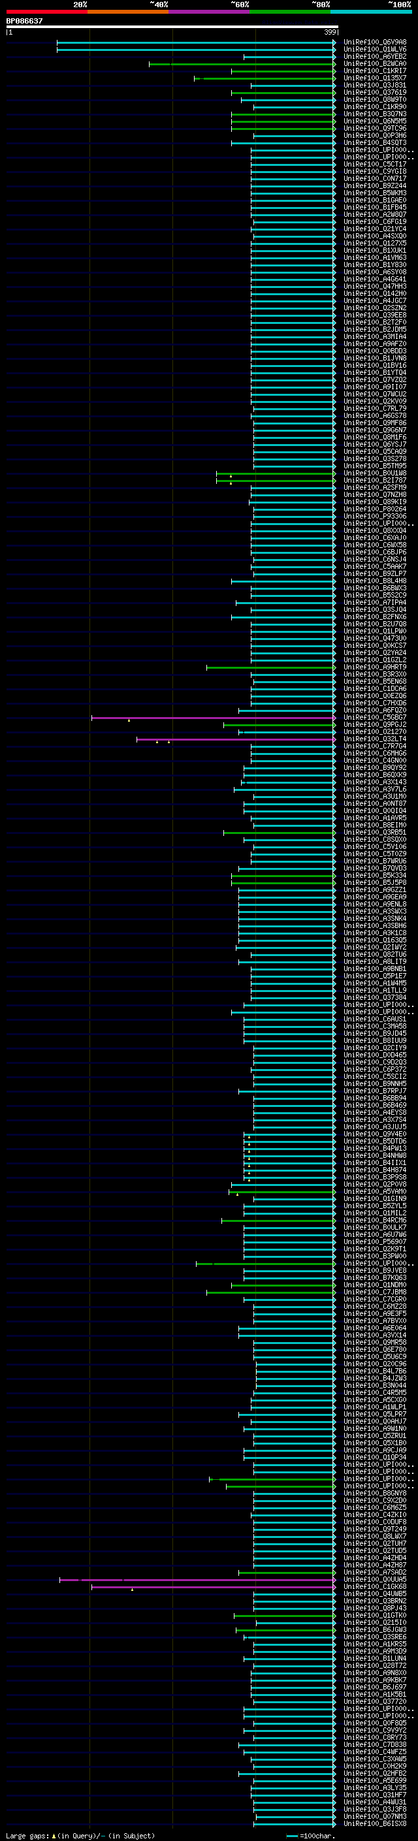
Task: Select UniRef100_Q9PGJ2 label
Action: [375, 725]
